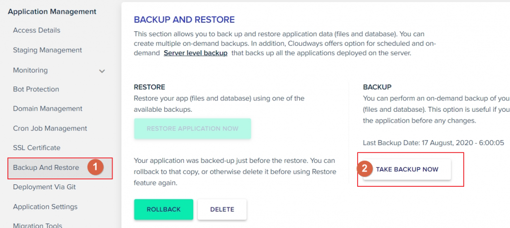
Task: Click the Delete button
Action: tap(222, 210)
